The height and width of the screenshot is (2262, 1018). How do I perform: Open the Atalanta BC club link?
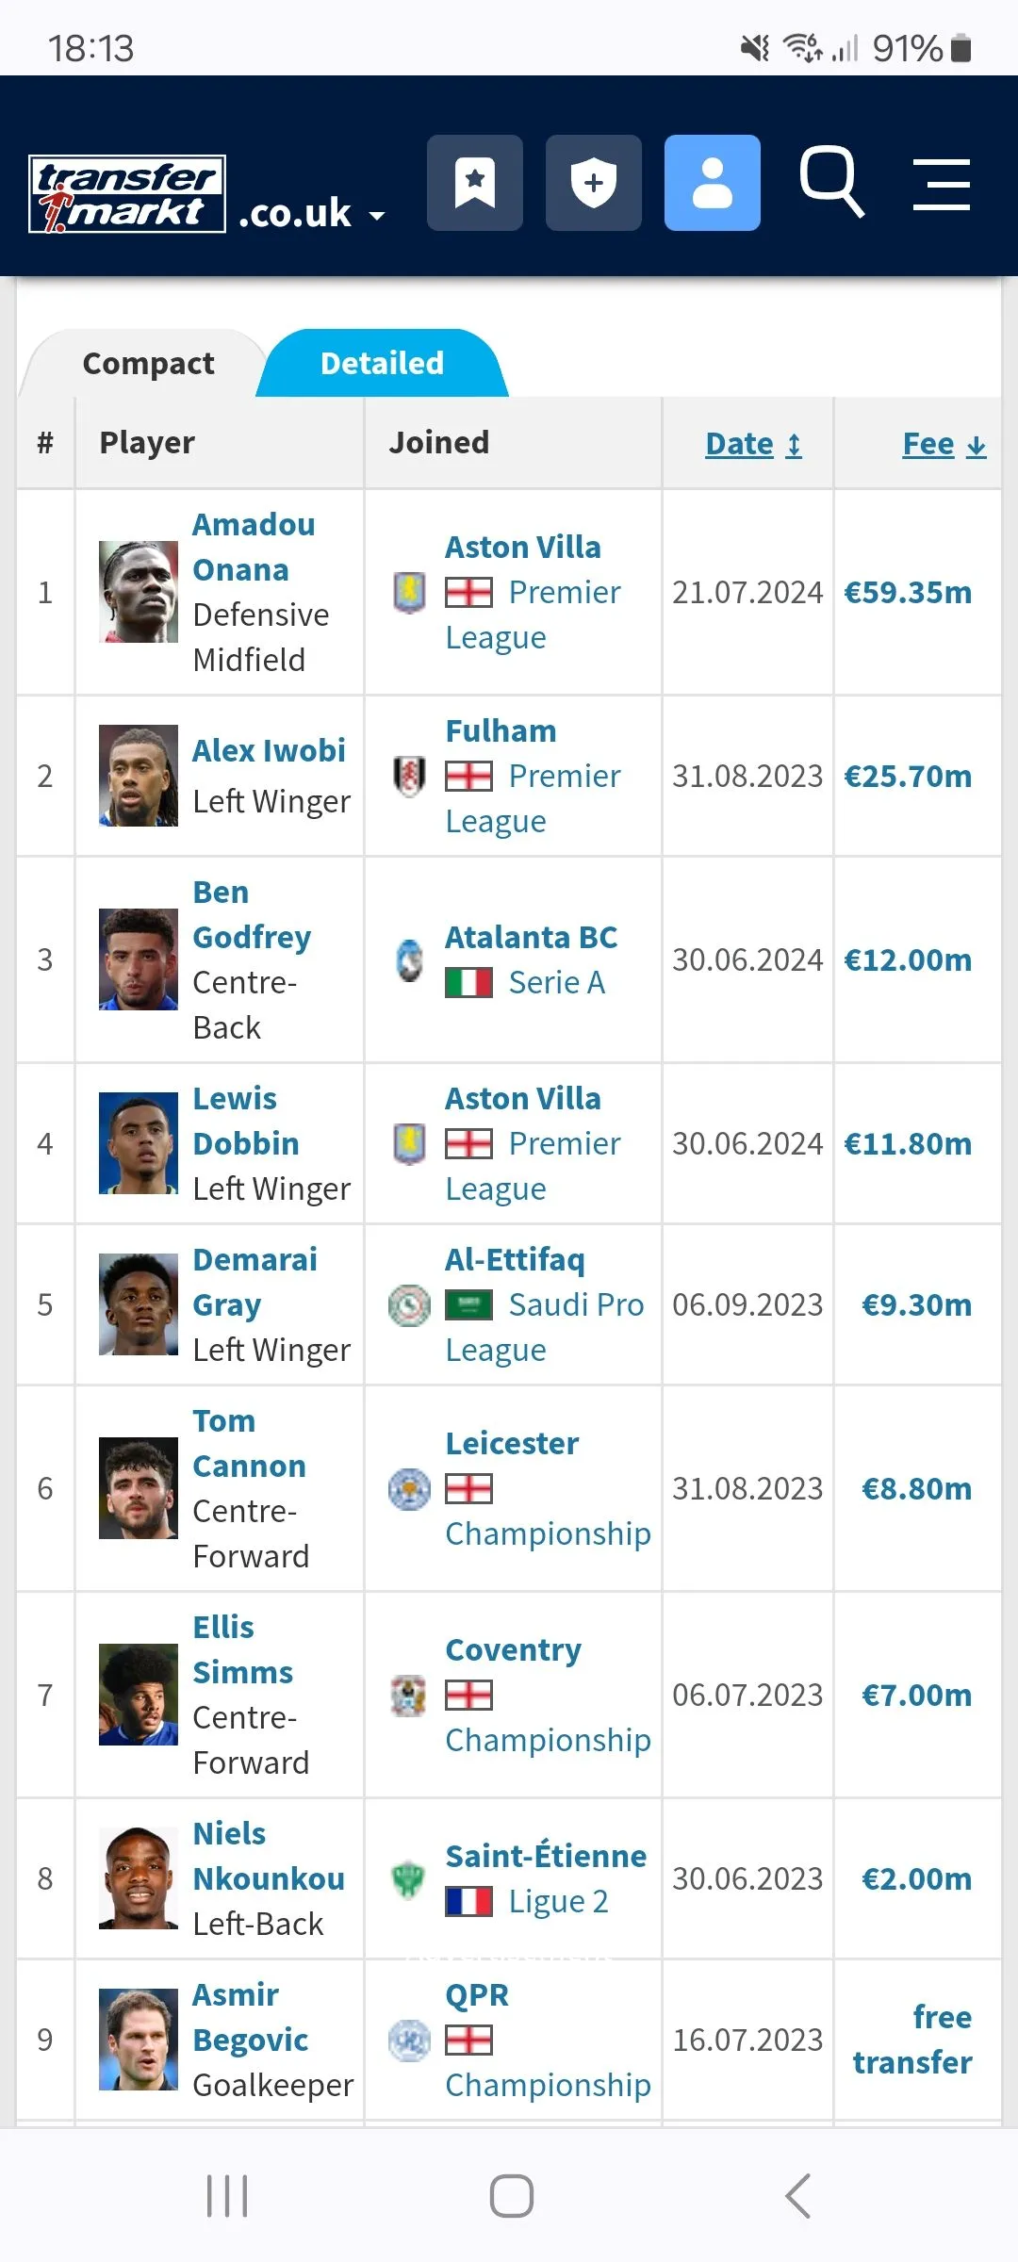pos(531,937)
